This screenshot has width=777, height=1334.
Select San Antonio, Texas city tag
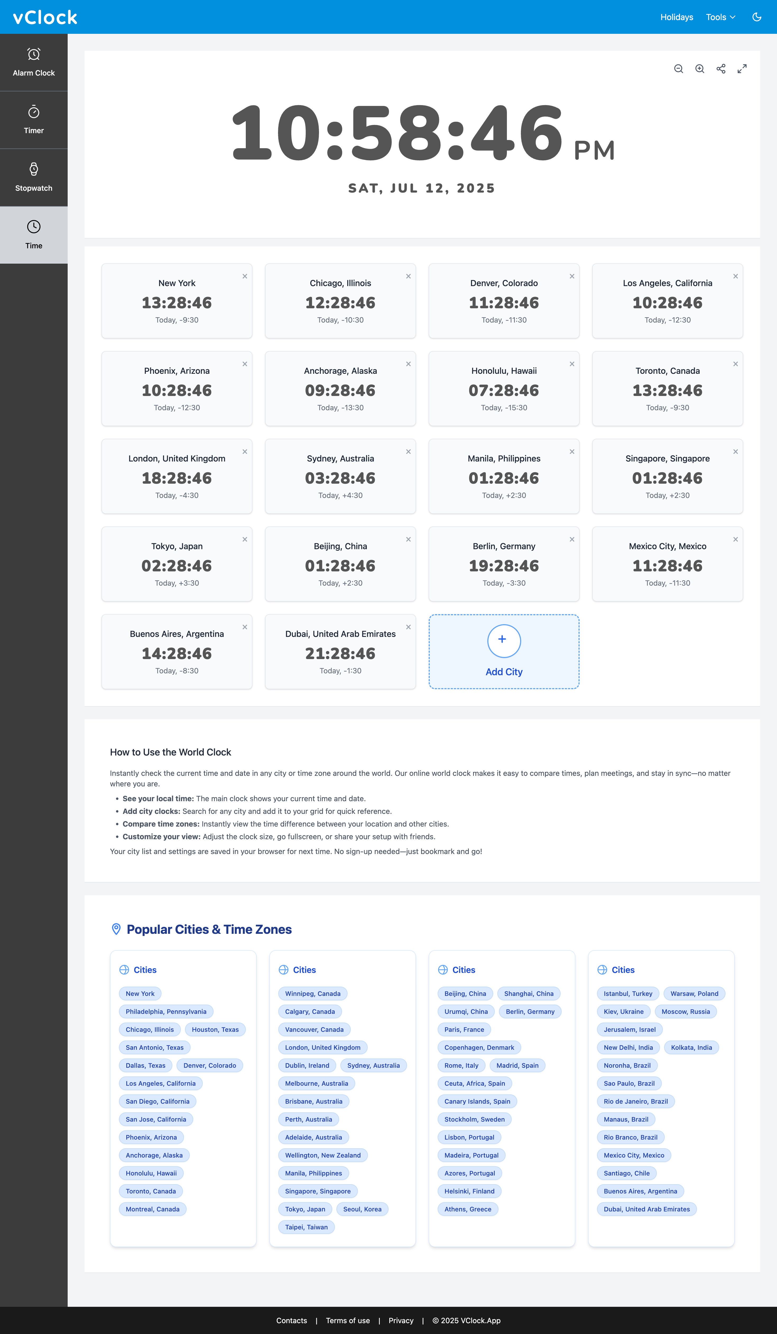pos(155,1048)
